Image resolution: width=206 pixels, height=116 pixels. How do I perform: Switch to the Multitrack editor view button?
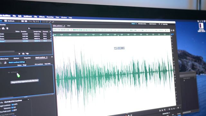(x=9, y=21)
